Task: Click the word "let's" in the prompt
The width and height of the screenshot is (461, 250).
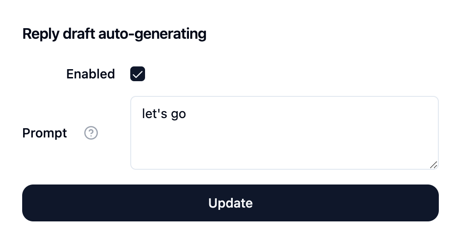Action: (x=154, y=113)
